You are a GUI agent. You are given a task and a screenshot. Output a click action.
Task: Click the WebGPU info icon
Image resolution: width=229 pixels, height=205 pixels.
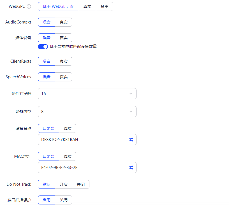tap(29, 6)
